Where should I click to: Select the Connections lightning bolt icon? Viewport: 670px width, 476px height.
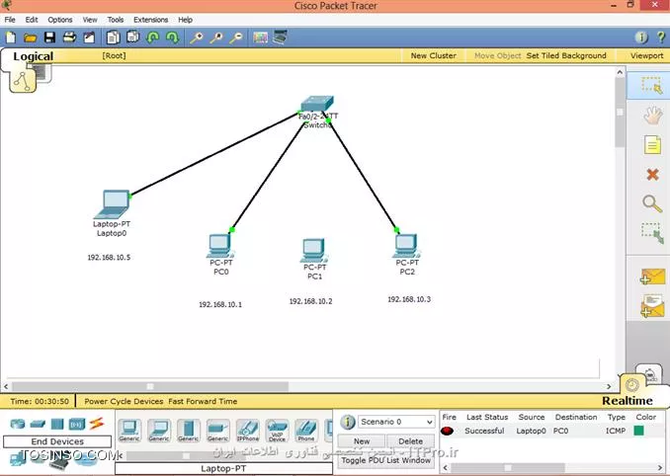coord(97,423)
